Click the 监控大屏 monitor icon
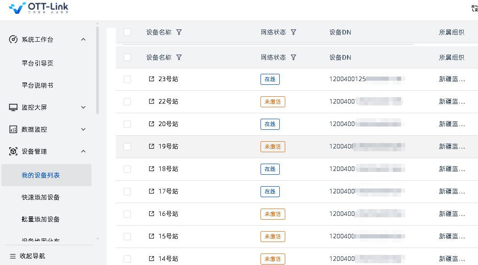 pyautogui.click(x=13, y=107)
